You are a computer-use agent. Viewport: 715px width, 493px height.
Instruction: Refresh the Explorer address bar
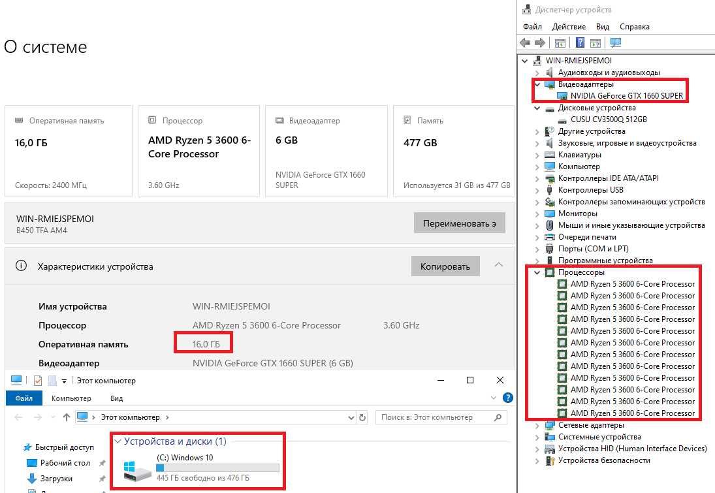point(362,417)
